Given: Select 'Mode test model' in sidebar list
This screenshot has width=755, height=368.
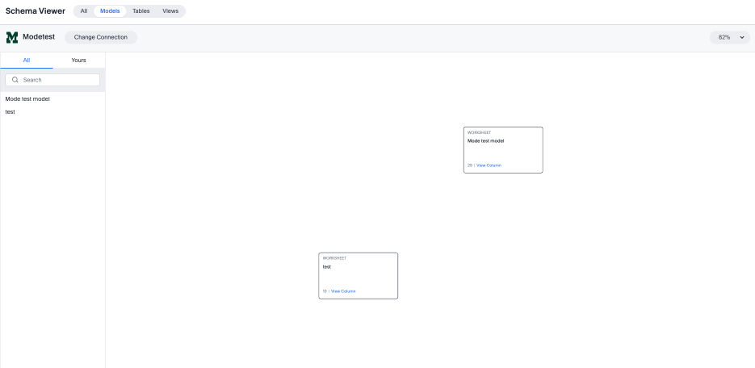Looking at the screenshot, I should coord(27,99).
